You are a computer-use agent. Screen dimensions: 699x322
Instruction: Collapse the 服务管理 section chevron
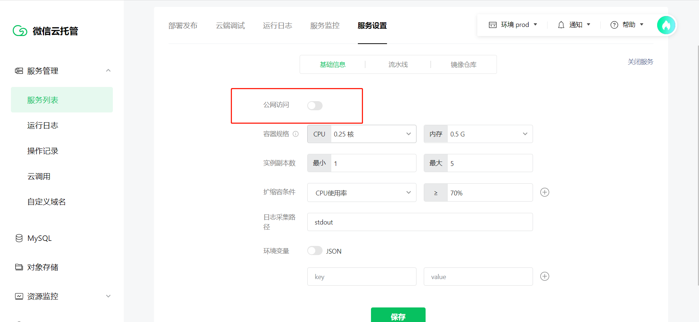(108, 71)
